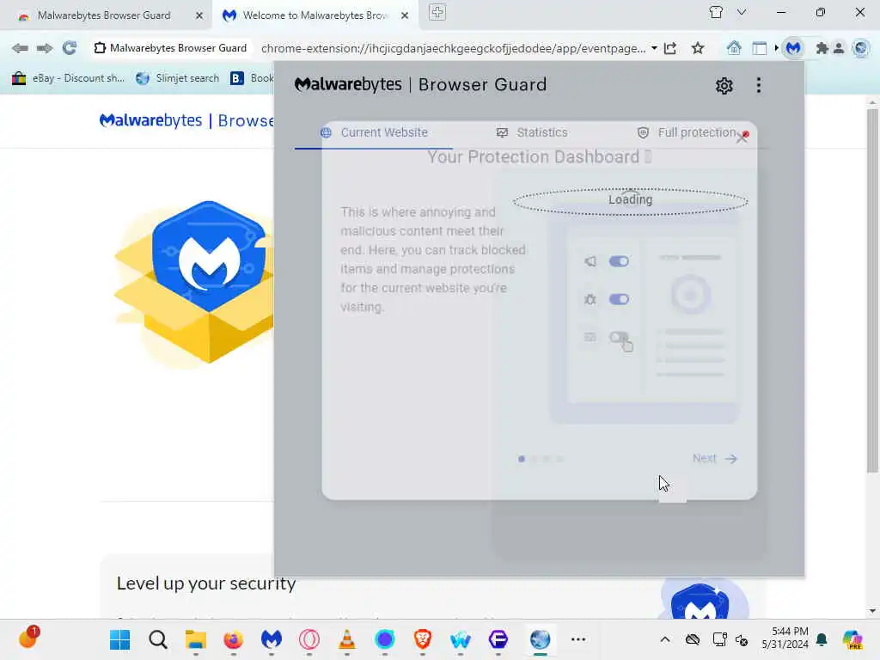Show more taskbar apps overflow
This screenshot has height=660, width=880.
point(578,639)
